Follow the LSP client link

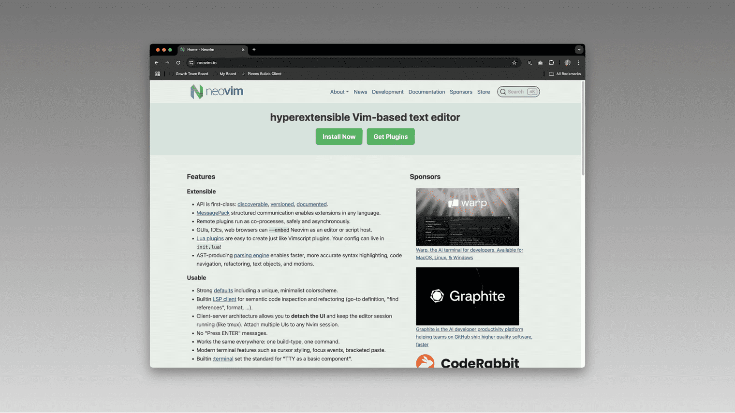[224, 299]
